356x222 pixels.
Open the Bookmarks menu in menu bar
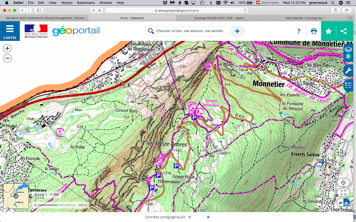86,2
